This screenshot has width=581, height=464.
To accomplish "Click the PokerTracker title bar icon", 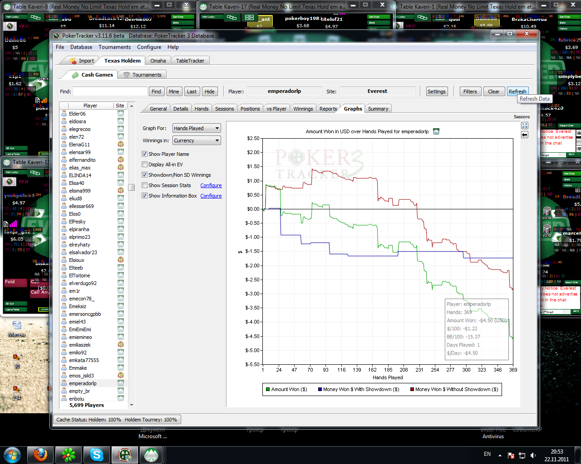I will coord(56,35).
